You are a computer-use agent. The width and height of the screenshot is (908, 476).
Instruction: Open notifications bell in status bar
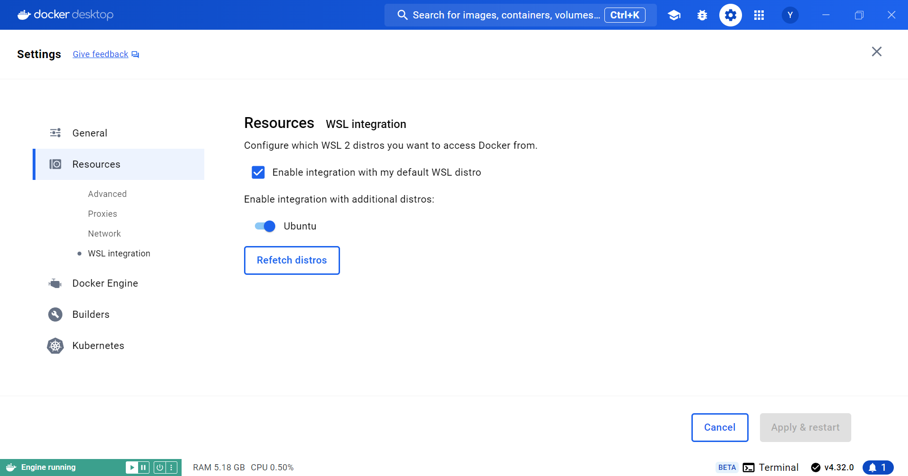[877, 467]
